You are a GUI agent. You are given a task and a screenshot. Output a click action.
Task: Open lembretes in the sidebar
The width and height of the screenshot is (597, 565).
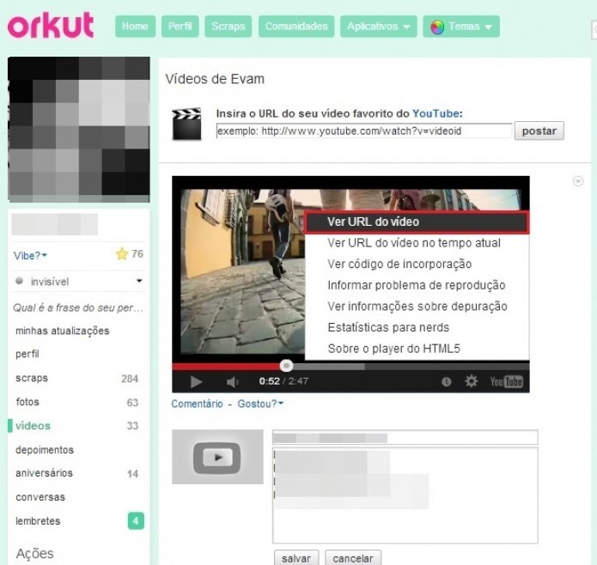38,521
